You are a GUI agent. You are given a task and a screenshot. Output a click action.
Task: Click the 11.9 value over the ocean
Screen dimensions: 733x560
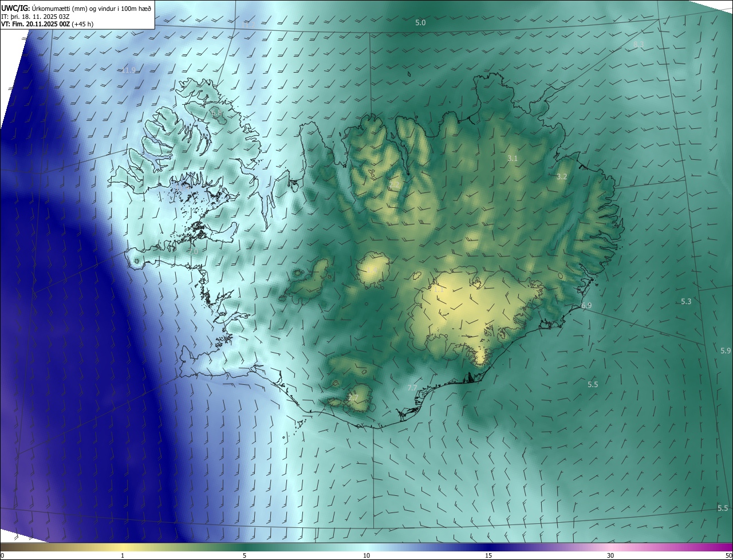coord(129,70)
